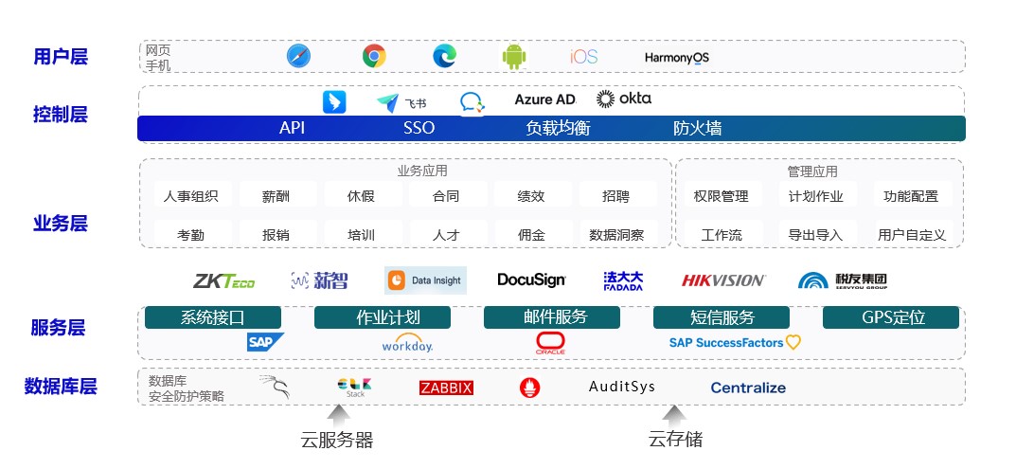Click the GPS定位 service block
This screenshot has height=469, width=1016.
tap(892, 317)
